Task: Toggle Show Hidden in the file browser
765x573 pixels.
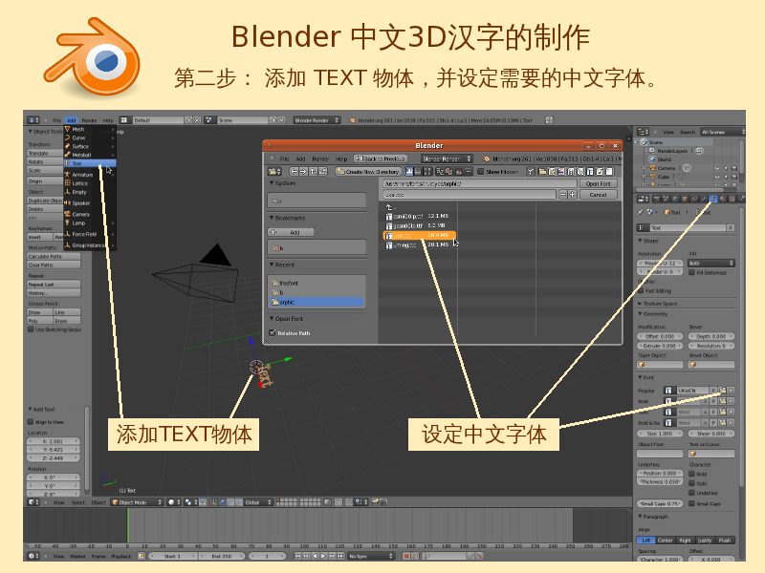Action: [x=481, y=172]
